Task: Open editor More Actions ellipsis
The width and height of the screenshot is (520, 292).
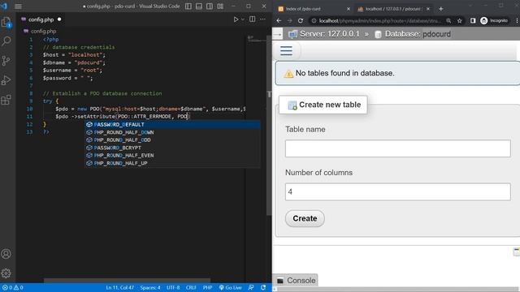Action: pos(262,19)
